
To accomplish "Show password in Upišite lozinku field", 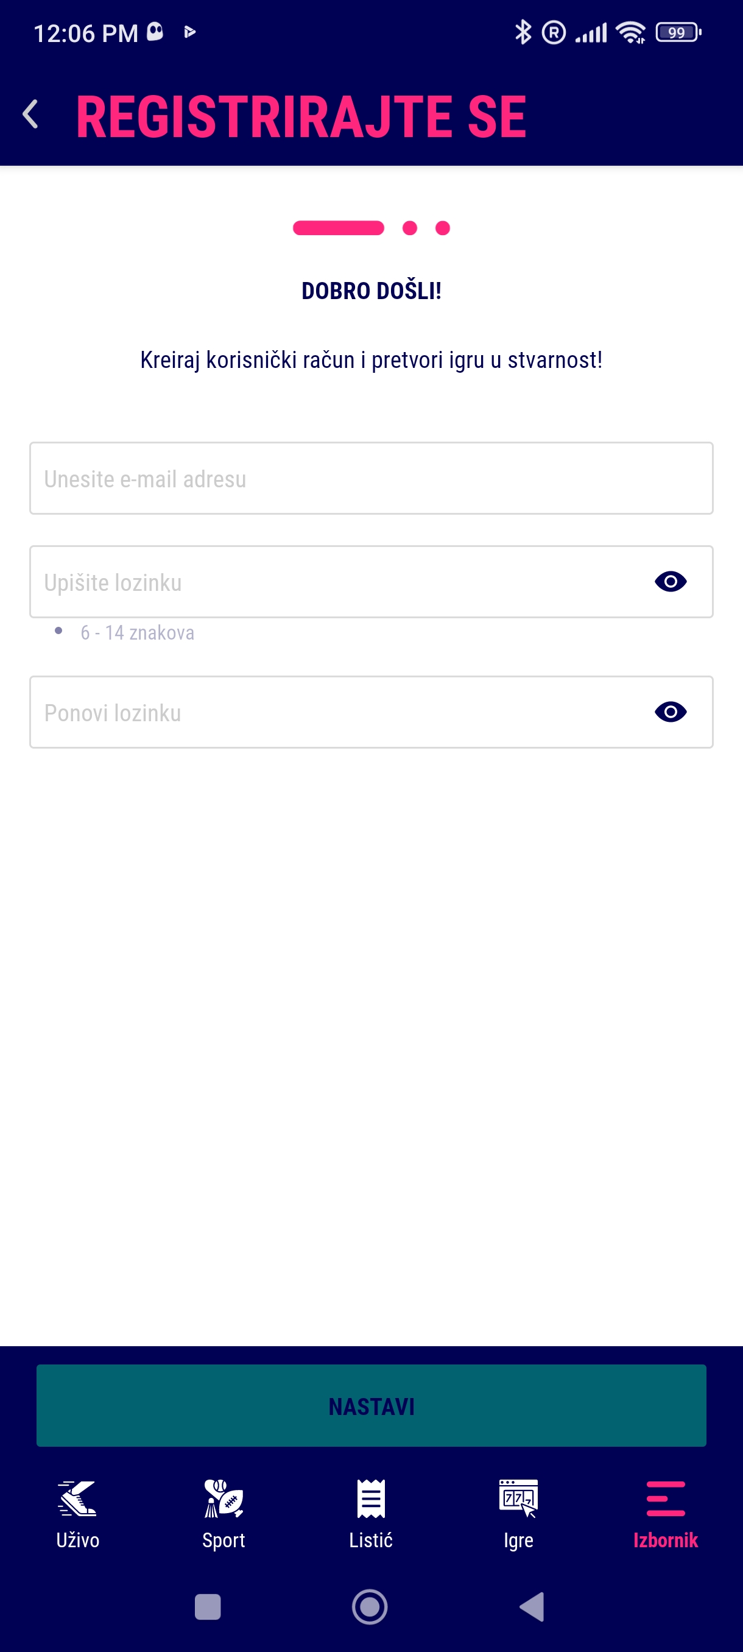I will pyautogui.click(x=671, y=582).
